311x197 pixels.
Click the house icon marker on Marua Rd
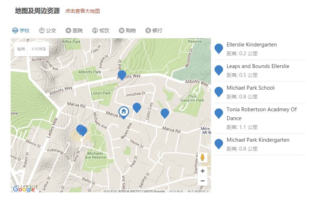point(124,113)
